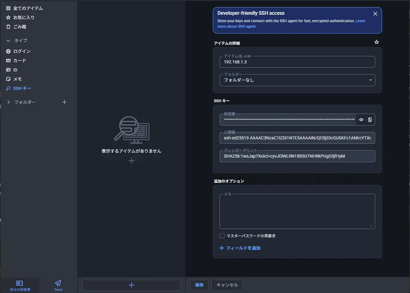Filter by ID type
The image size is (410, 293).
coord(12,70)
